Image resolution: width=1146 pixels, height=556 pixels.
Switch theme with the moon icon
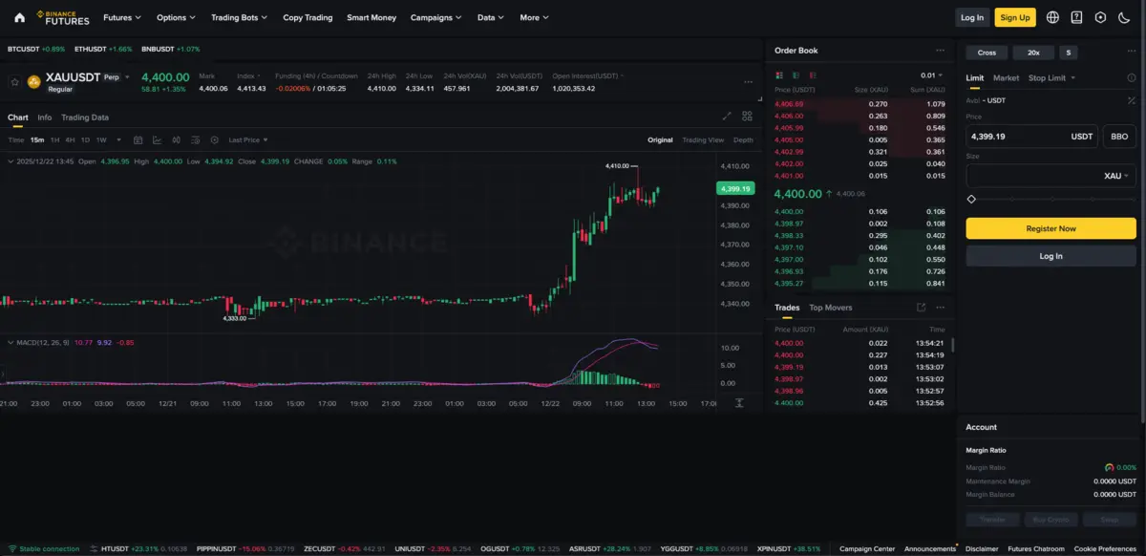click(1124, 17)
